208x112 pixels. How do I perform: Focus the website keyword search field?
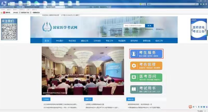click(134, 26)
